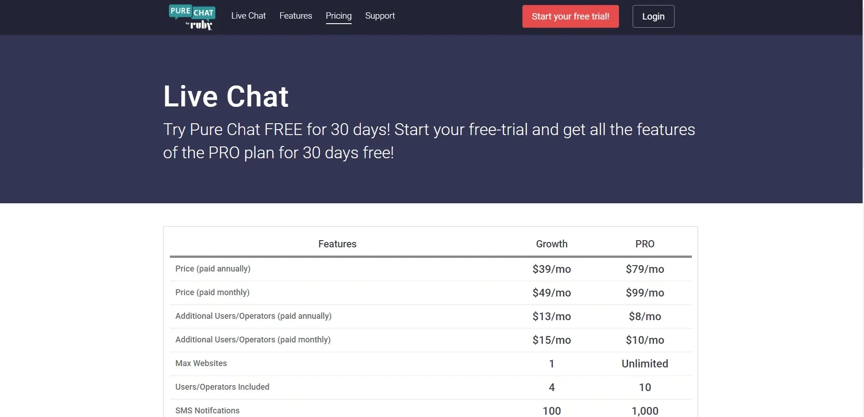Click the Max Websites row label

(201, 363)
